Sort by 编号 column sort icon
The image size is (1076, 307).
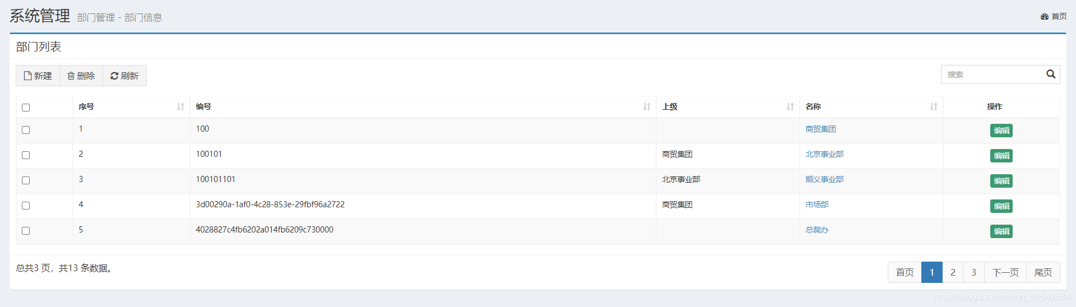pos(647,106)
